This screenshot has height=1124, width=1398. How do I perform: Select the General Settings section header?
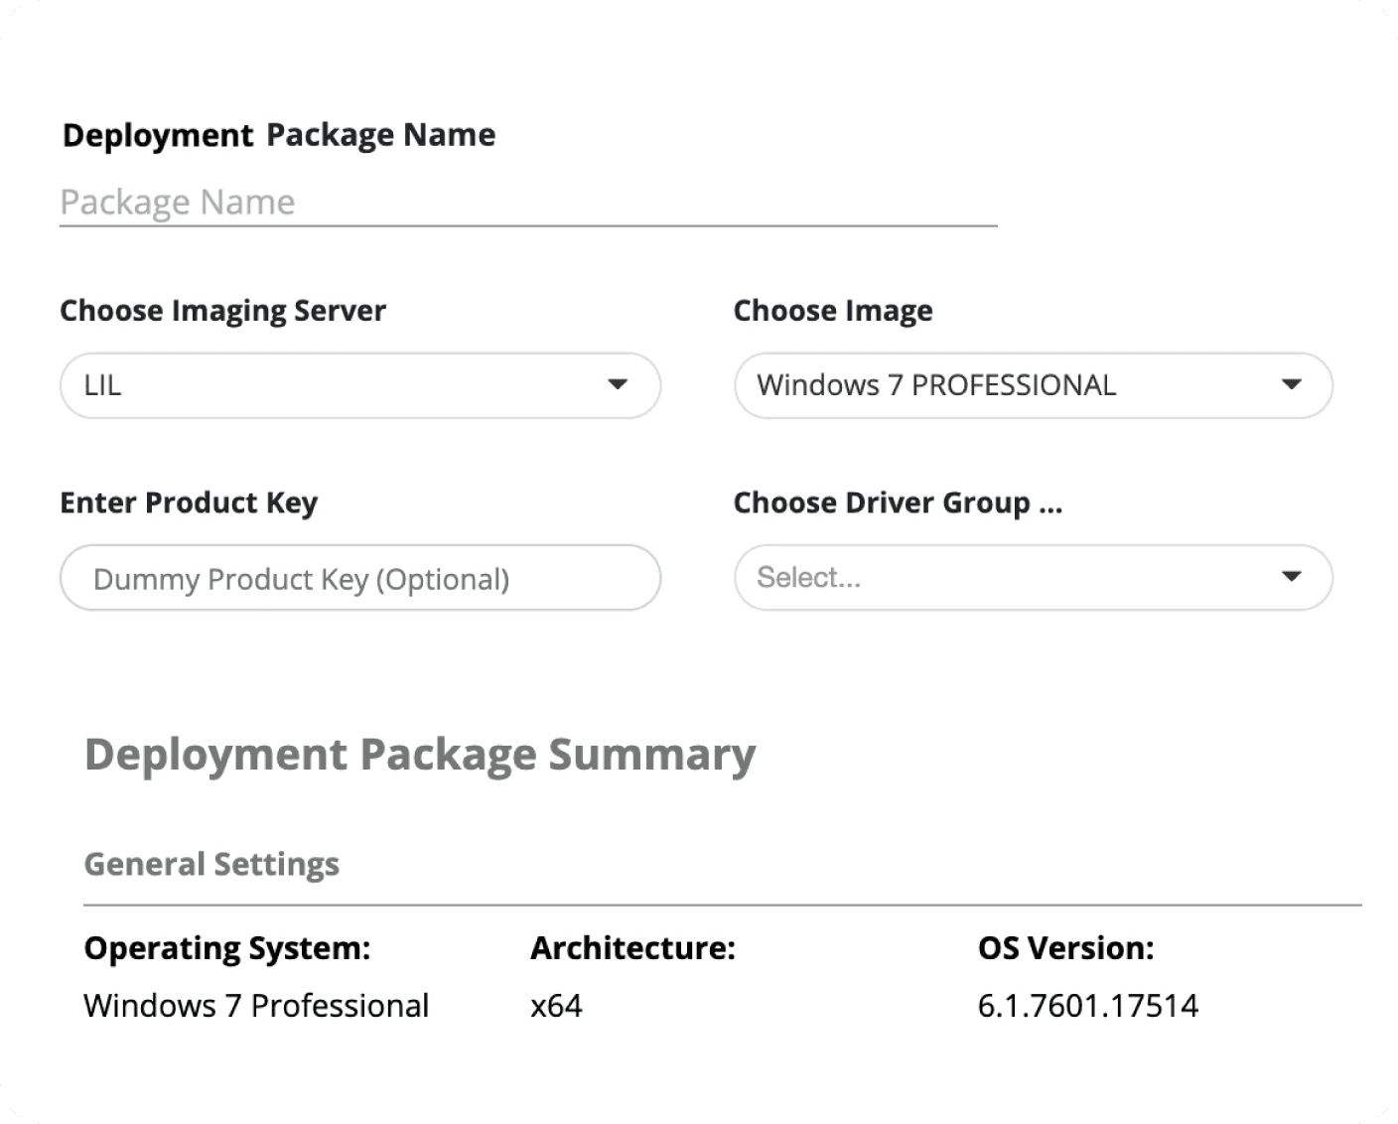click(211, 864)
